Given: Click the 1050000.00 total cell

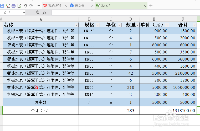Looking at the screenshot, I should point(183,87).
